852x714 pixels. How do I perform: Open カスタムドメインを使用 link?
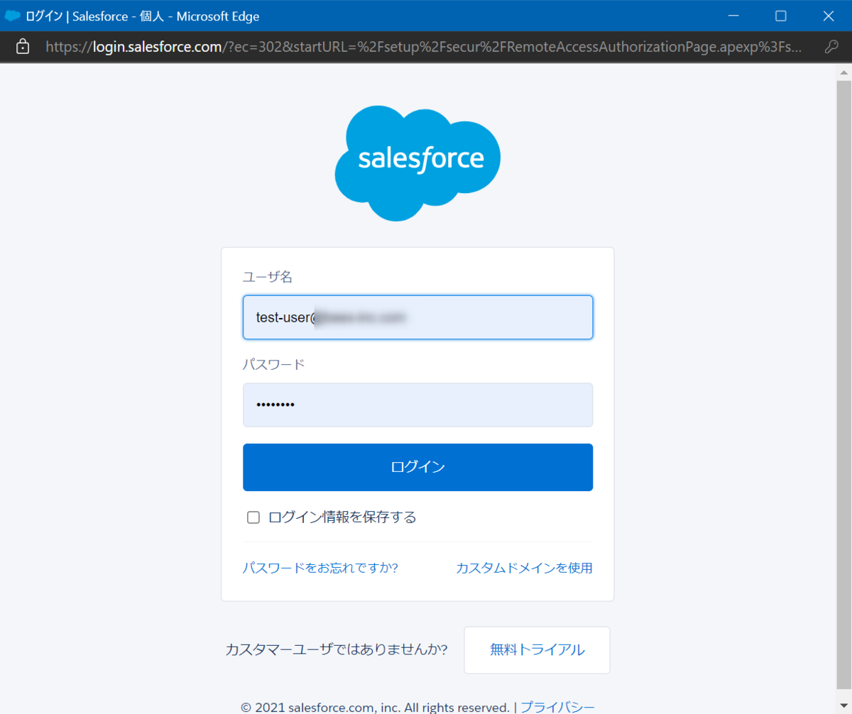pyautogui.click(x=524, y=568)
